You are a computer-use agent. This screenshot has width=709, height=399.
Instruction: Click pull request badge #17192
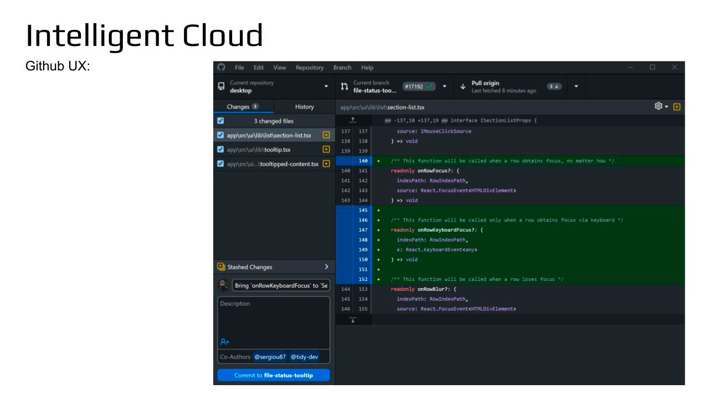[x=419, y=86]
